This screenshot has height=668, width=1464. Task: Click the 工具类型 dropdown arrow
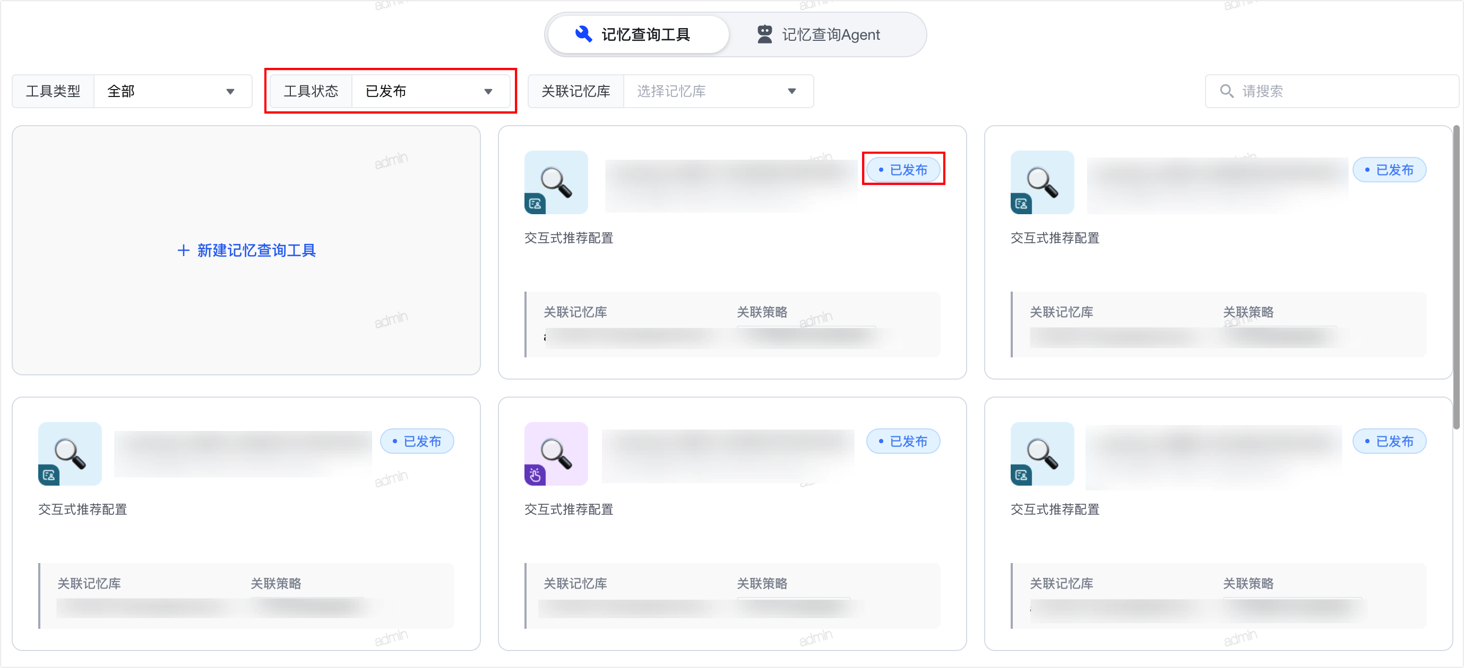coord(230,92)
